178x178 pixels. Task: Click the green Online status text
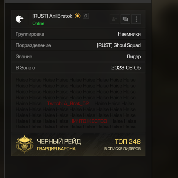pyautogui.click(x=38, y=23)
